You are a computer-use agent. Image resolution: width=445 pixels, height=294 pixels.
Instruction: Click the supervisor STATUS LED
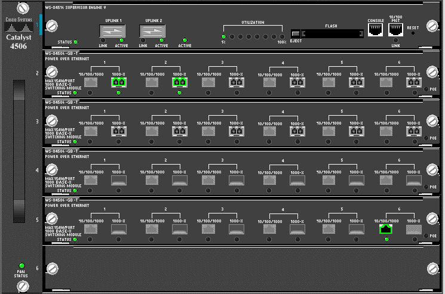[x=76, y=42]
